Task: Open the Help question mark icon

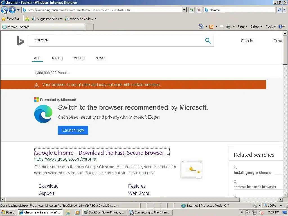Action: (x=280, y=26)
